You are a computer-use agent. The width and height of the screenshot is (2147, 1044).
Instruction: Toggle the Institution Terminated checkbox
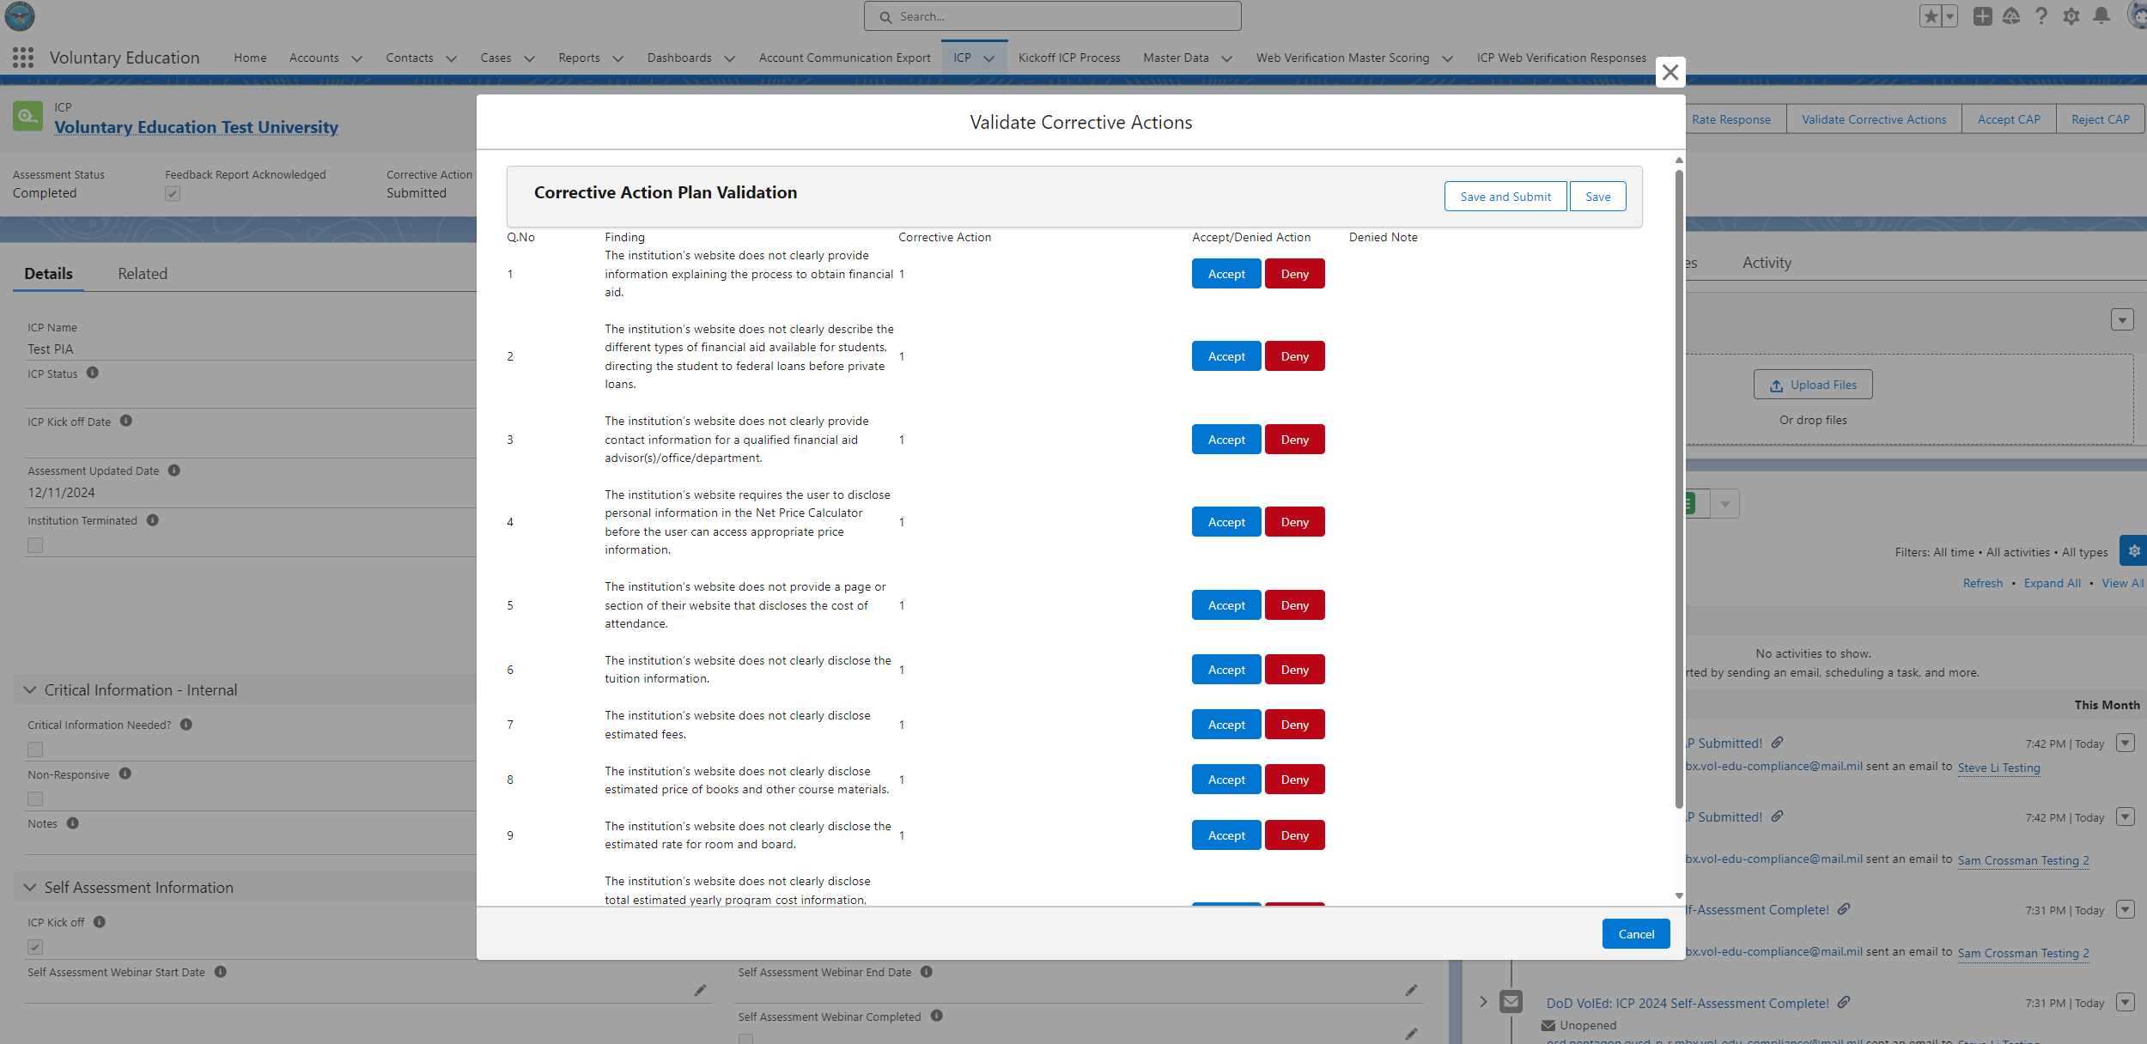35,545
